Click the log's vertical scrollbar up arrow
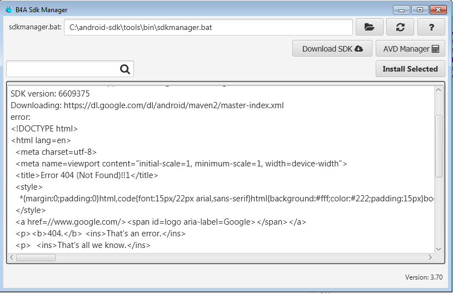The height and width of the screenshot is (294, 453). coord(439,89)
